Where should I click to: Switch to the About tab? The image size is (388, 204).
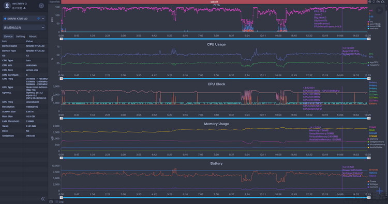click(33, 37)
